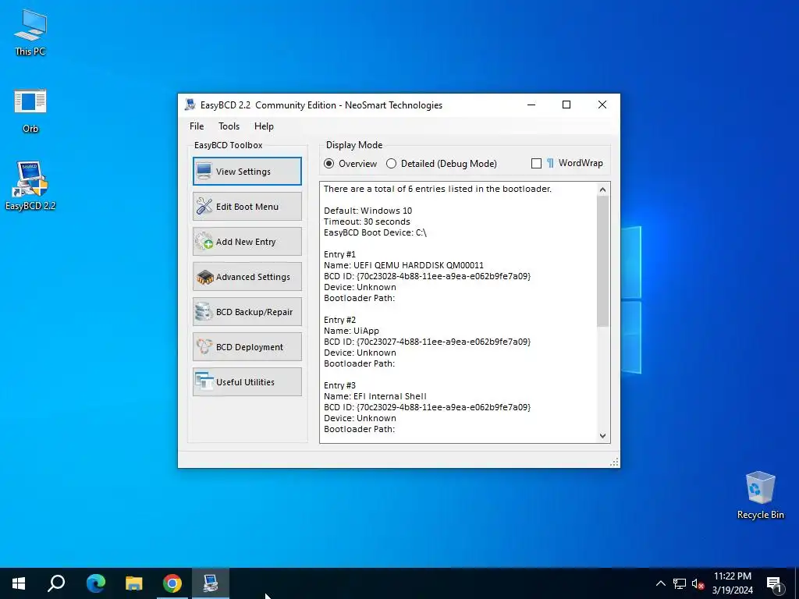Click the scrollbar up arrow

[x=603, y=190]
